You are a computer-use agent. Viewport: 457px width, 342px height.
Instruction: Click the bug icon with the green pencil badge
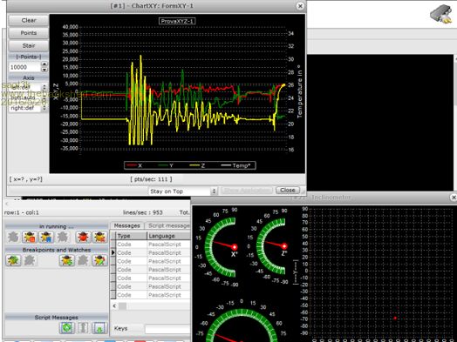[99, 260]
